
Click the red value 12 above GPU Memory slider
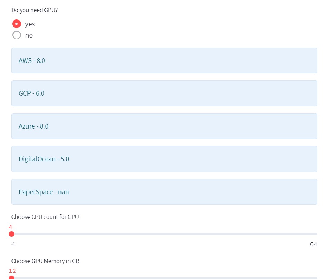click(13, 271)
